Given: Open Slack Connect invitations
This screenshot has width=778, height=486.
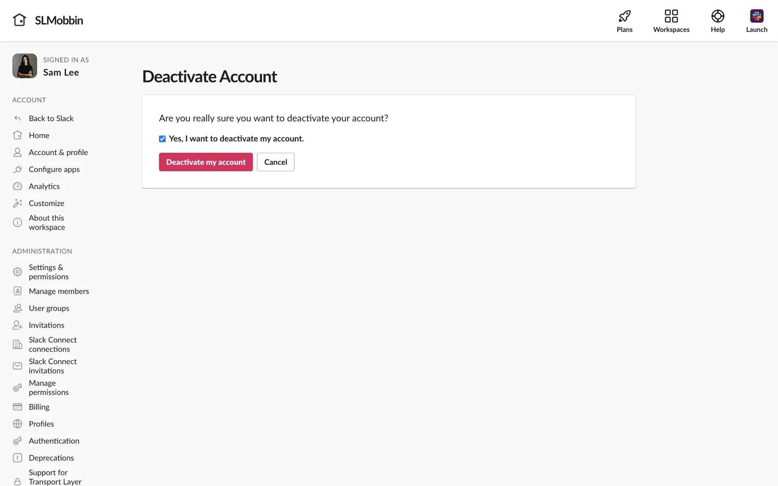Looking at the screenshot, I should click(52, 366).
